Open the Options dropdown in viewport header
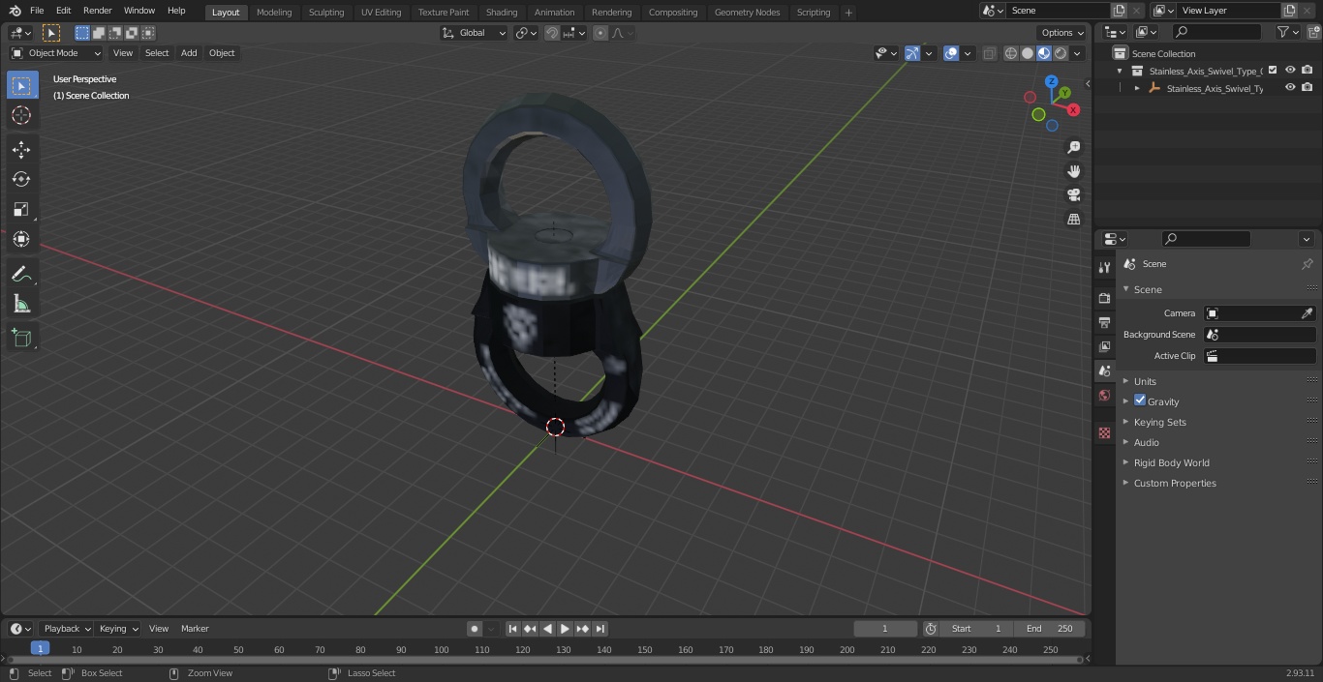This screenshot has height=682, width=1323. click(x=1062, y=33)
